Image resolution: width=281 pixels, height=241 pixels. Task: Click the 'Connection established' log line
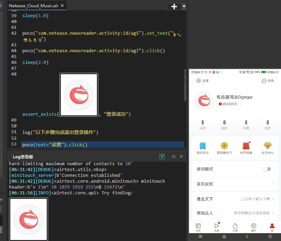[66, 175]
